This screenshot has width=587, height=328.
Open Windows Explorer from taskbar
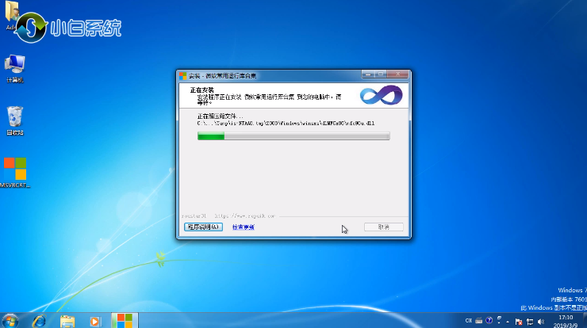(67, 320)
